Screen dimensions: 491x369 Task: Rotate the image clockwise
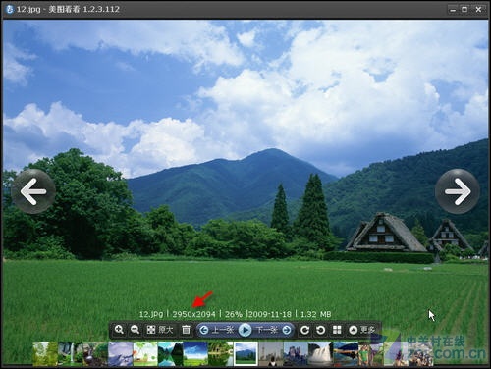(304, 330)
